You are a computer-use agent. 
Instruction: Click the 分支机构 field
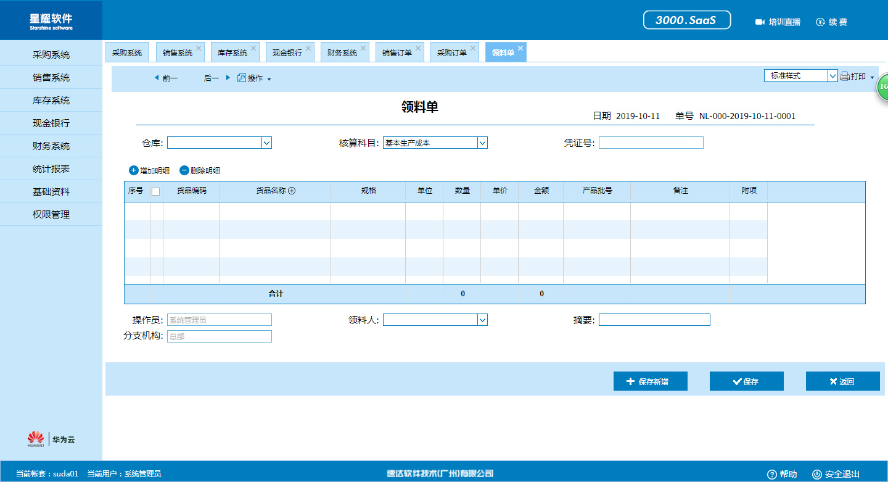[220, 336]
